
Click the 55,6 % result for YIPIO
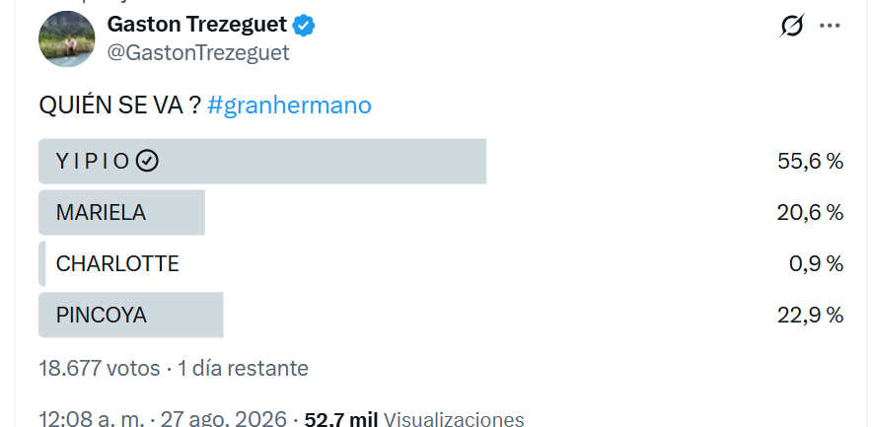tap(810, 162)
